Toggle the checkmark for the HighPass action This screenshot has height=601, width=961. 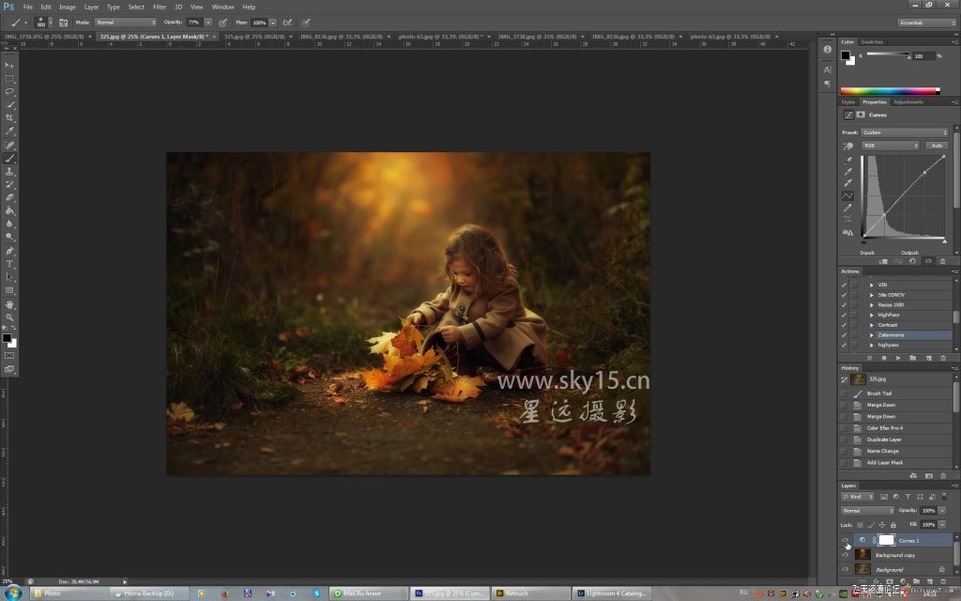coord(844,315)
